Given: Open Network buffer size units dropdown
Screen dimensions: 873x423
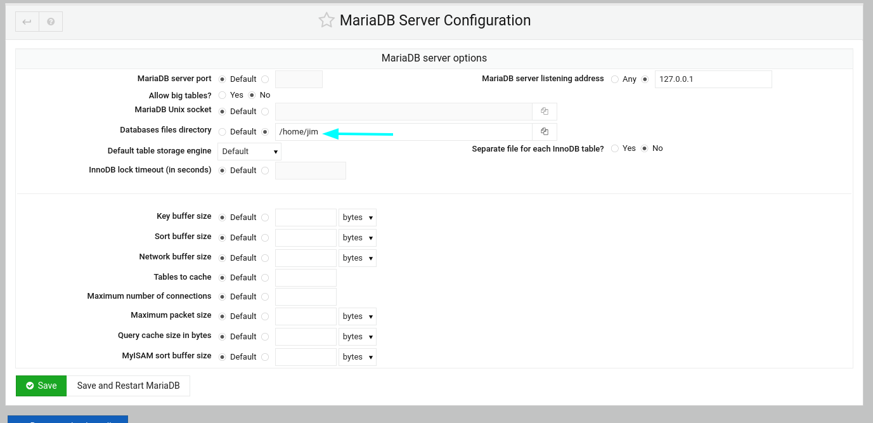Looking at the screenshot, I should point(358,258).
